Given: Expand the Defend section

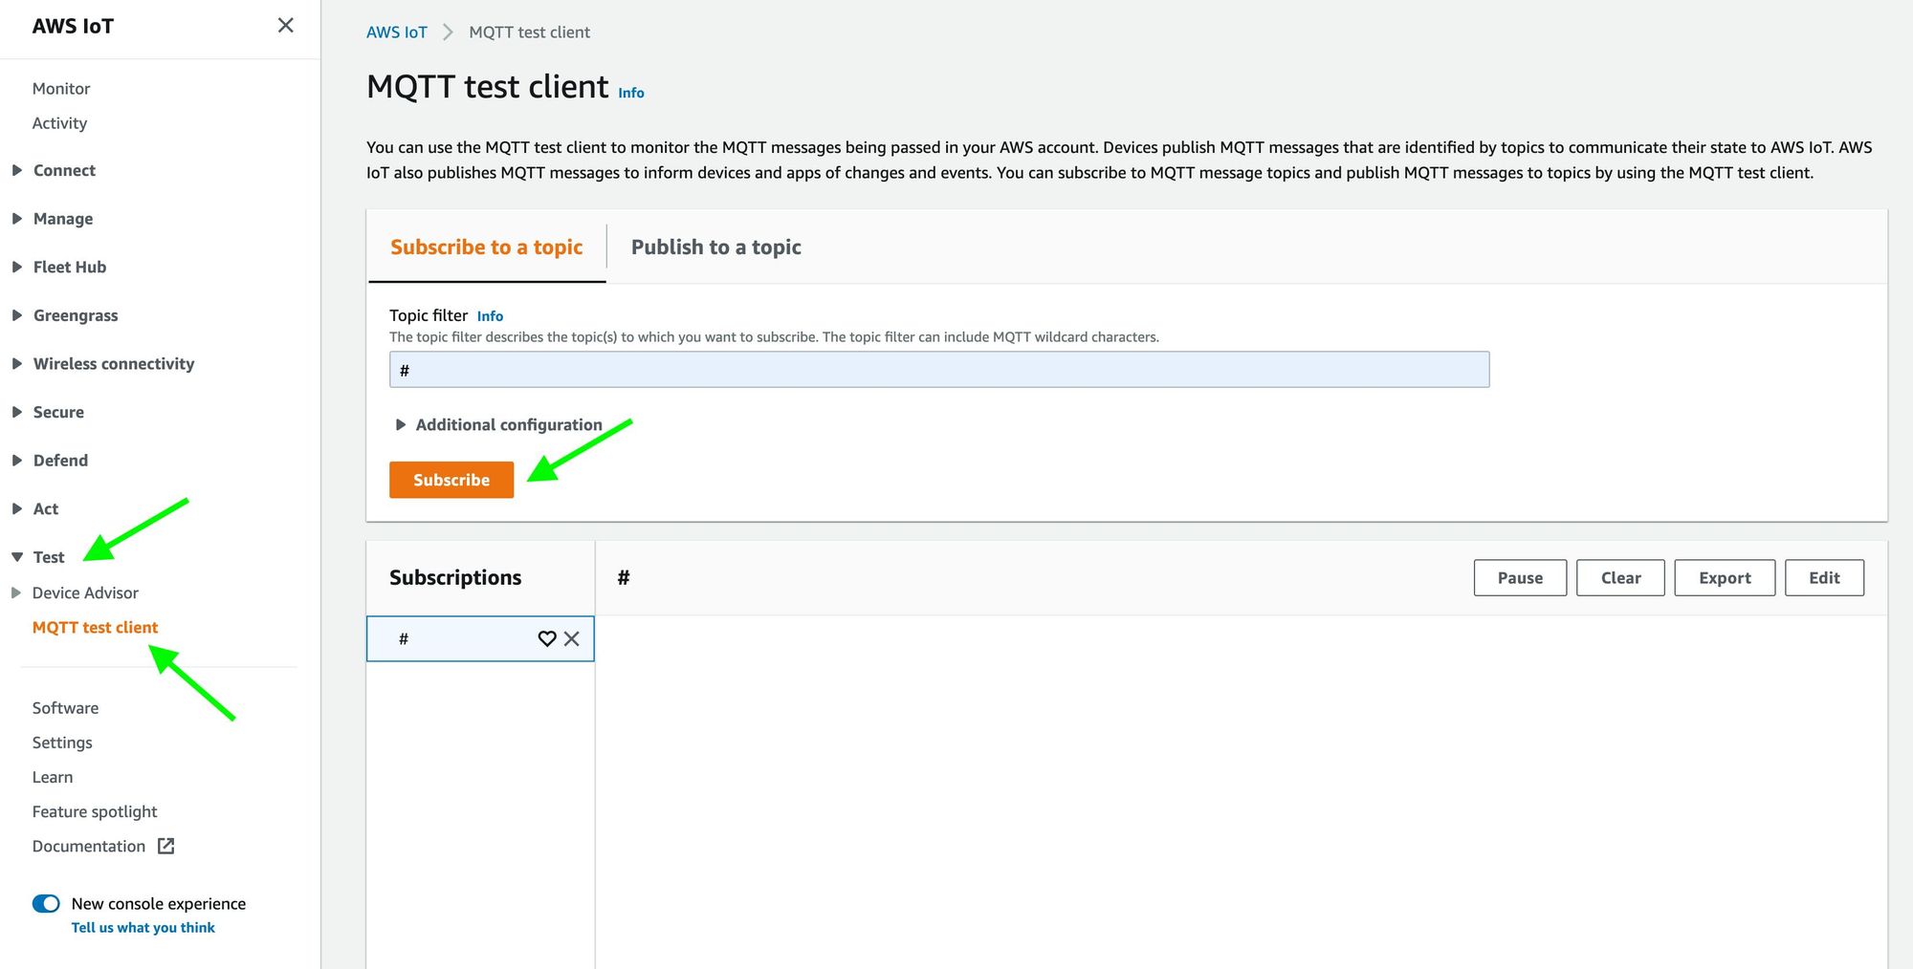Looking at the screenshot, I should tap(17, 461).
